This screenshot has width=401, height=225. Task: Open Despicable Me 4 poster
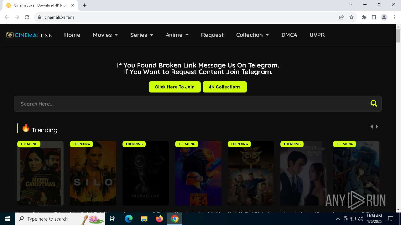pos(198,173)
